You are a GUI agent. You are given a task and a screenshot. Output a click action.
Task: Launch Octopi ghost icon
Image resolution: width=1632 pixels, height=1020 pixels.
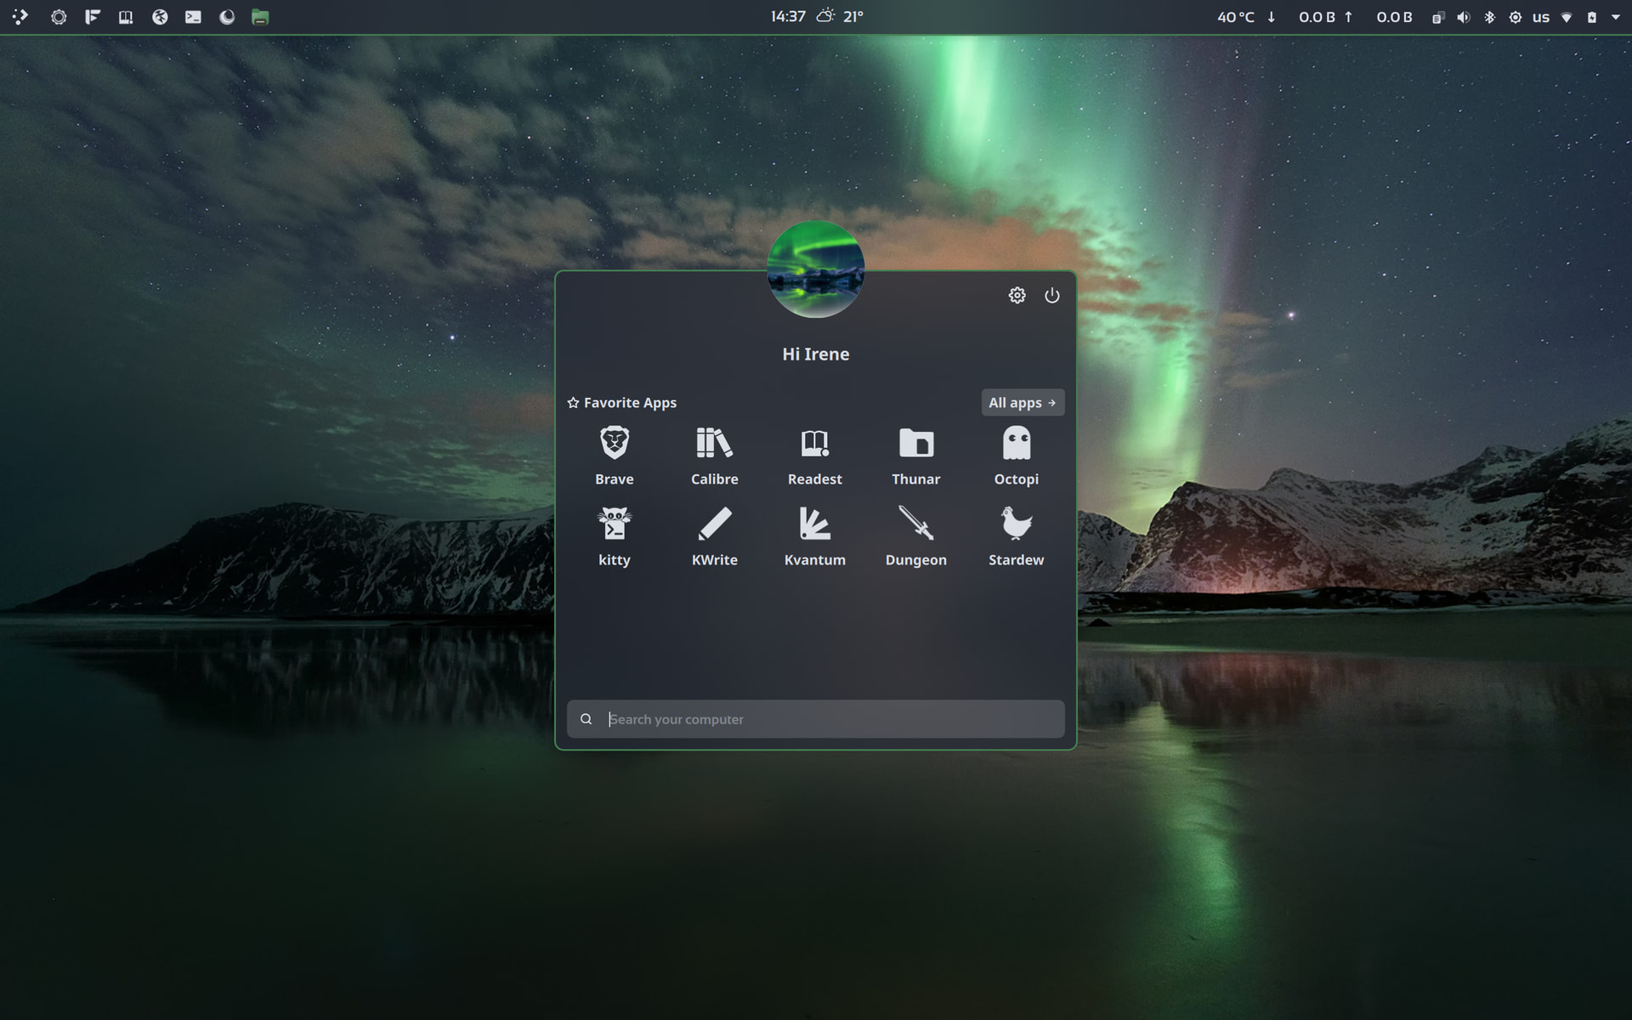pos(1016,455)
